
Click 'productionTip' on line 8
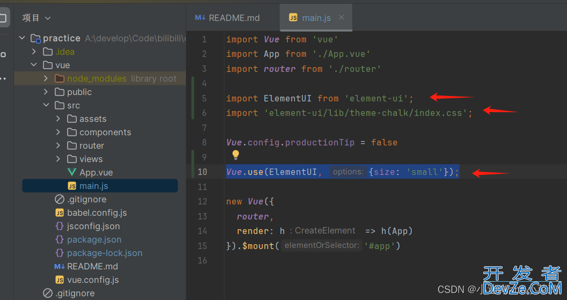(x=319, y=142)
